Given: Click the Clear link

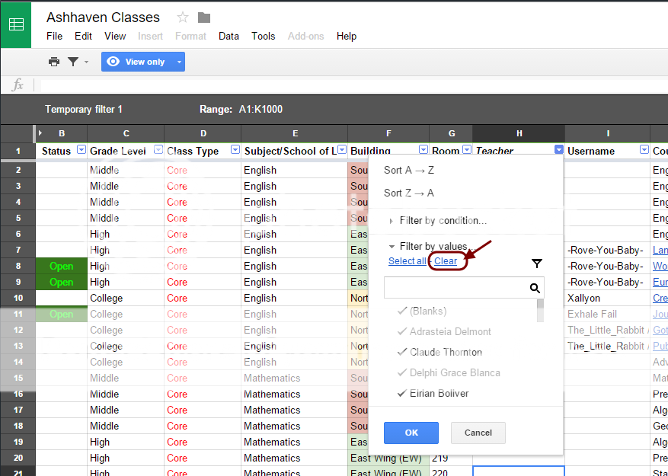Looking at the screenshot, I should 446,261.
